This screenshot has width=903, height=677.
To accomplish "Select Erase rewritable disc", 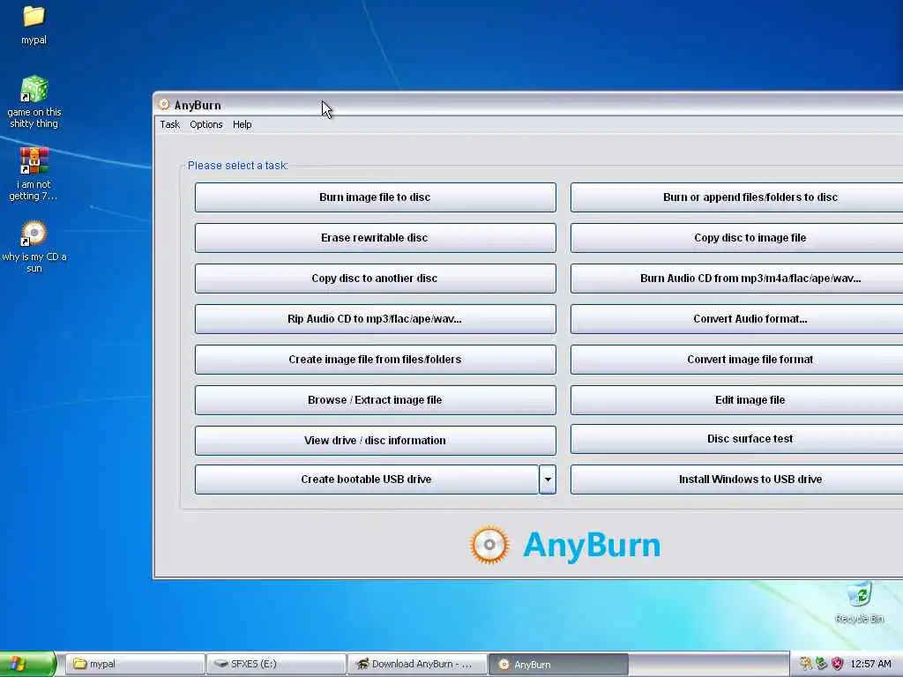I will [375, 238].
